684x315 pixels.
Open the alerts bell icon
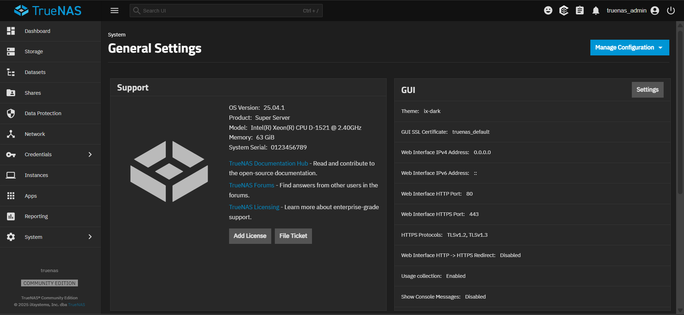(x=596, y=11)
